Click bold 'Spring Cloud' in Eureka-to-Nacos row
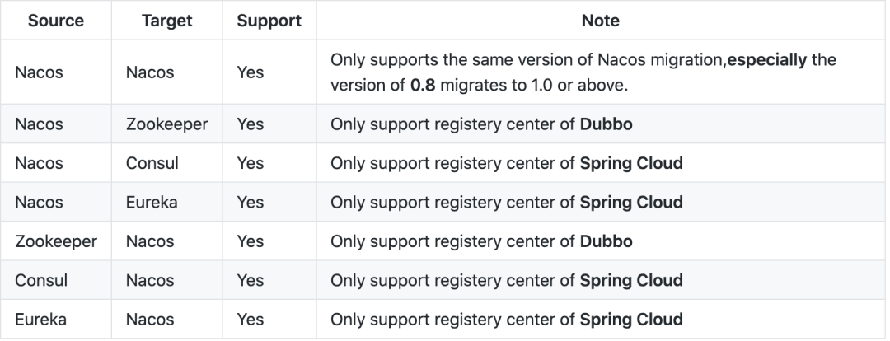 coord(631,320)
